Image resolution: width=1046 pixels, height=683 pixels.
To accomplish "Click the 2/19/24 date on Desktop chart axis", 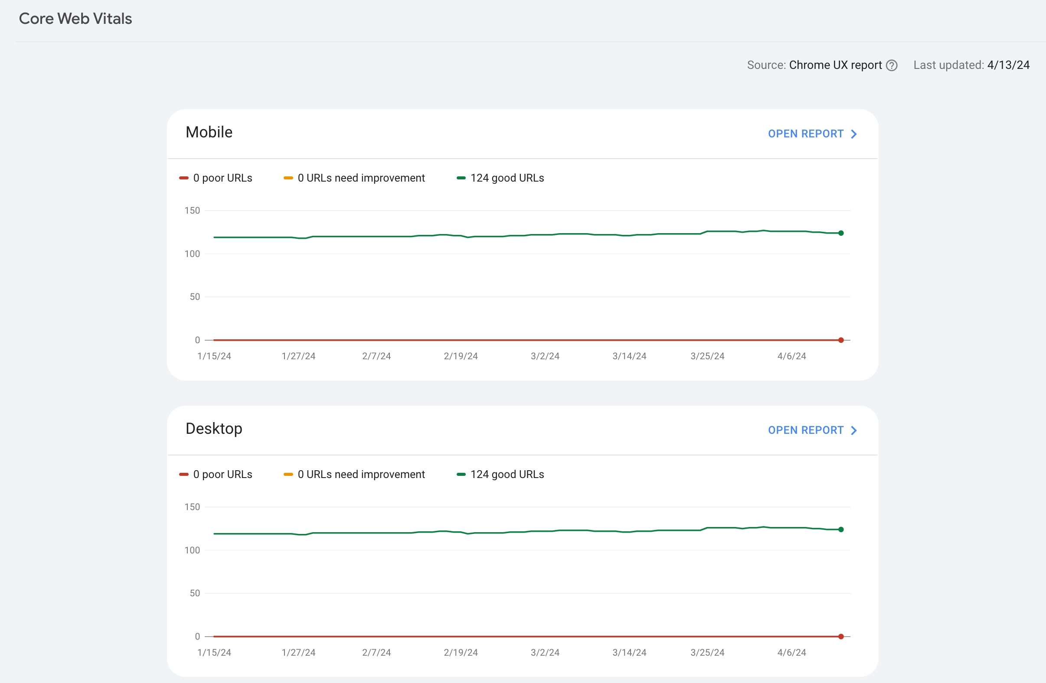I will point(461,653).
